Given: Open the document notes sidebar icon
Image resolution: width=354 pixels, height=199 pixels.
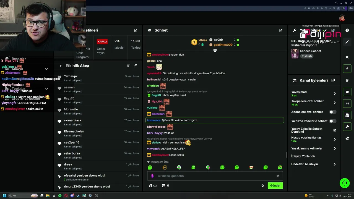Looking at the screenshot, I should (x=347, y=80).
